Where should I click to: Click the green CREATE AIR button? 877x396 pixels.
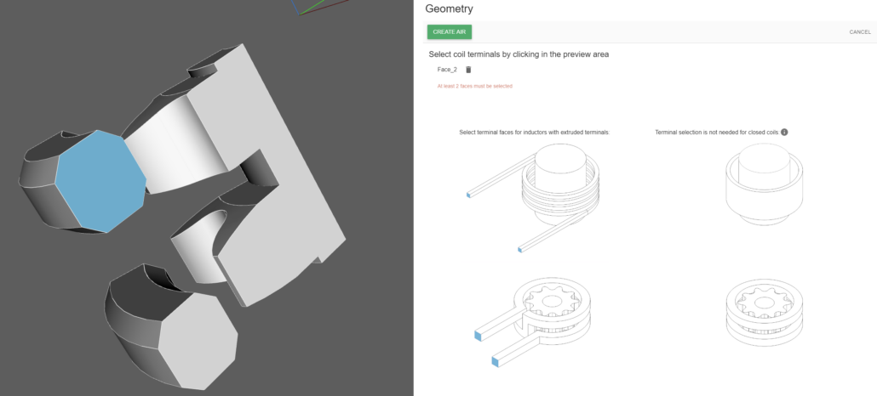[x=449, y=31]
